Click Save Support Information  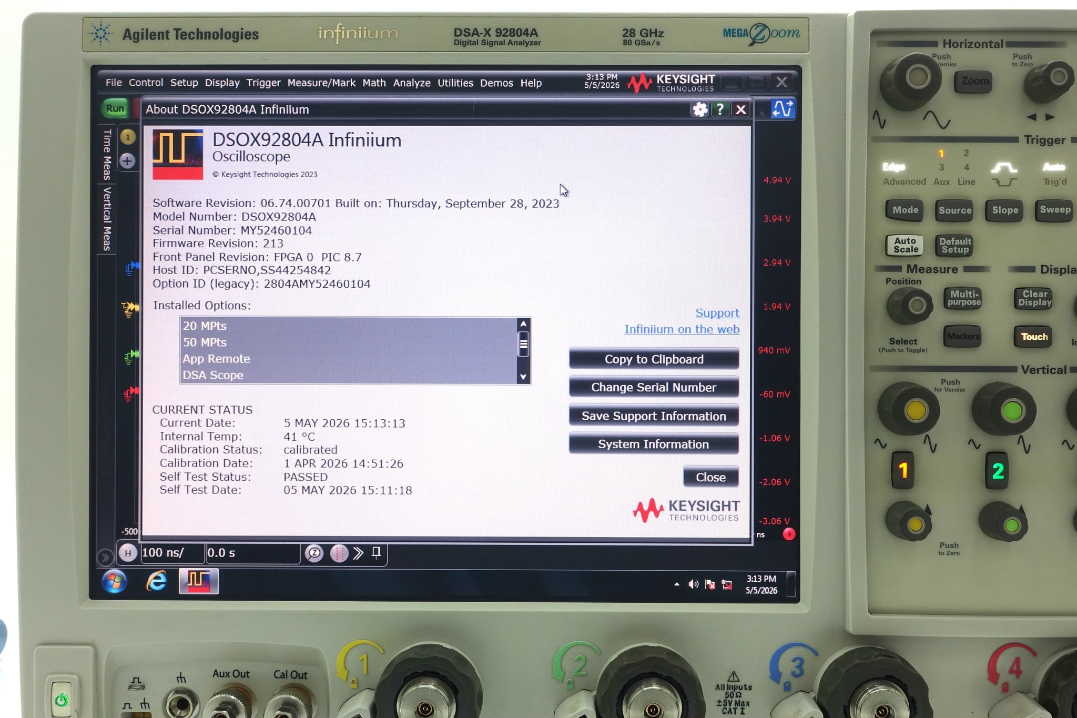point(654,416)
